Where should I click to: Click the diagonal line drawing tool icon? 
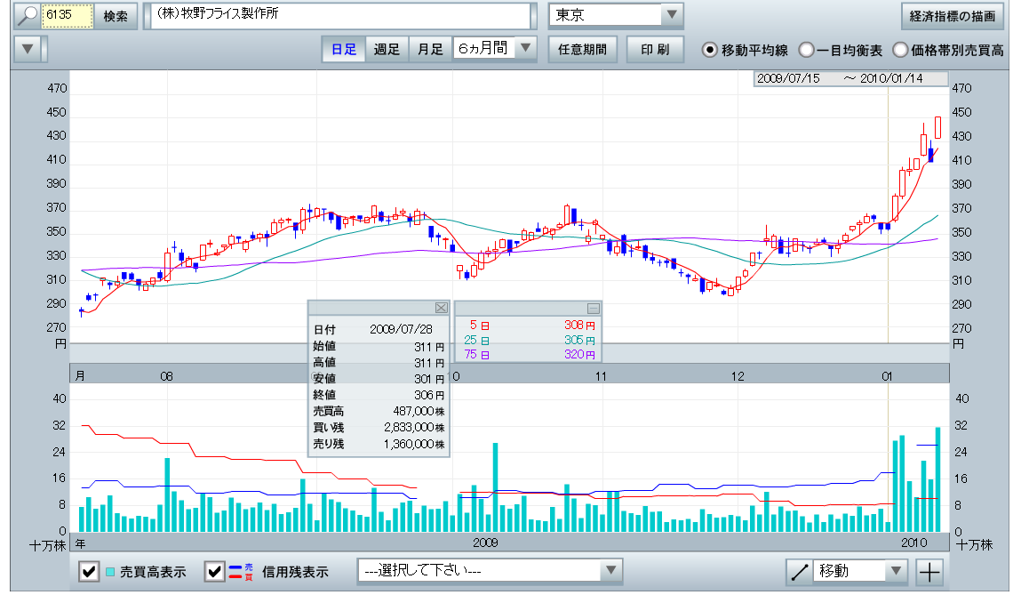click(x=800, y=571)
